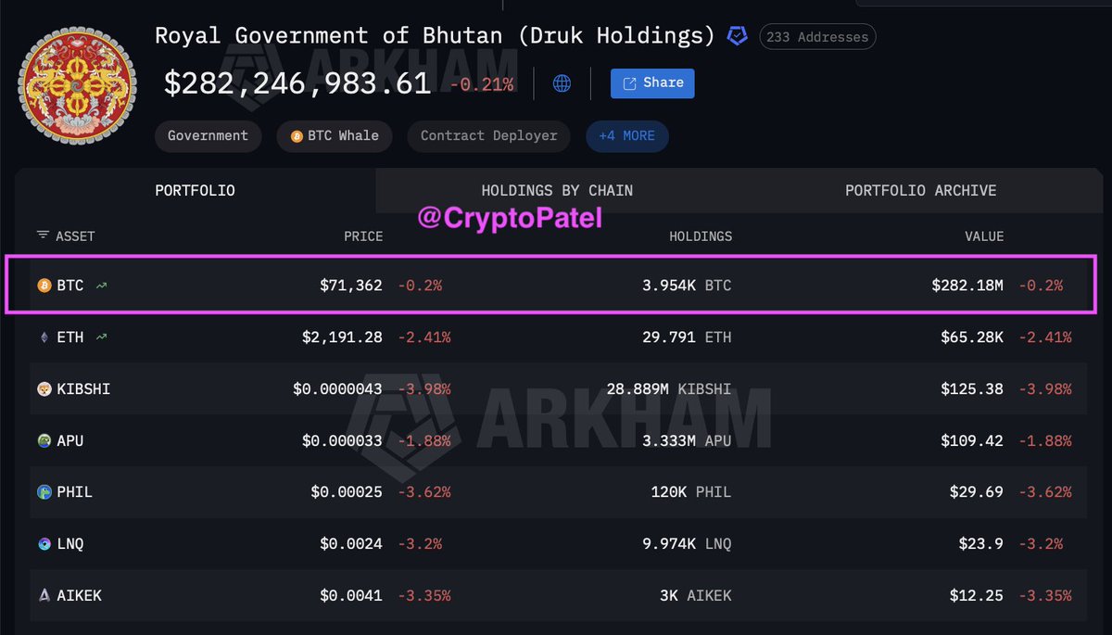Click the BTC trending chart arrow
This screenshot has width=1112, height=635.
point(101,286)
